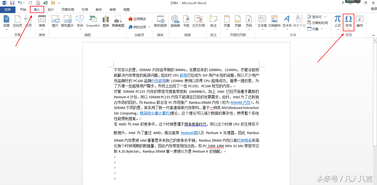Add a hyperlink with 超链接
The image size is (377, 185).
click(175, 21)
